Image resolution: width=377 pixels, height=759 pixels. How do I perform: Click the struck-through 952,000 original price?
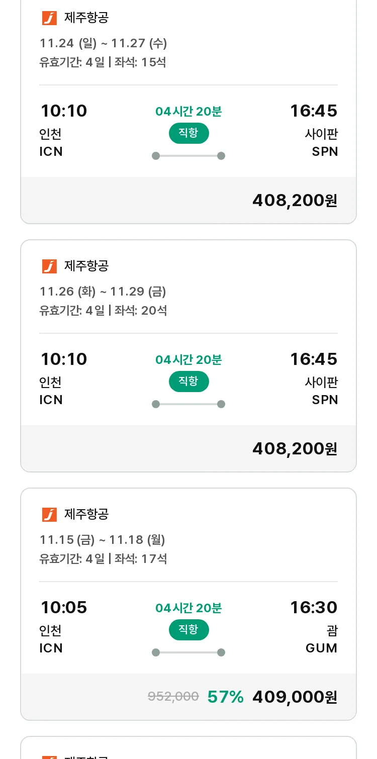(x=173, y=696)
